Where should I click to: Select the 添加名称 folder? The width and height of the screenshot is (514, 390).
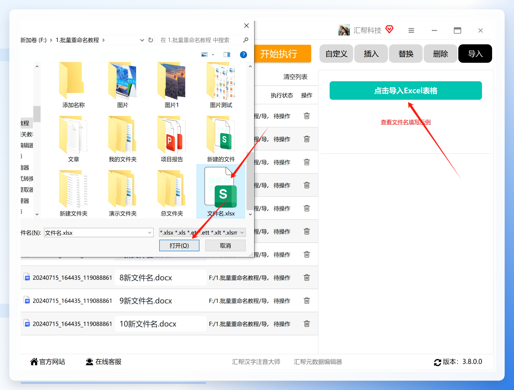point(73,86)
